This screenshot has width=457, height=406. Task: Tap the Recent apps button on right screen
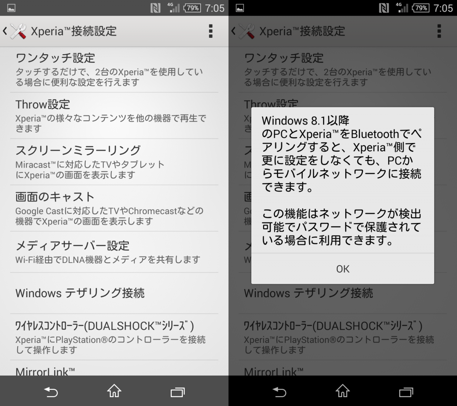[406, 392]
